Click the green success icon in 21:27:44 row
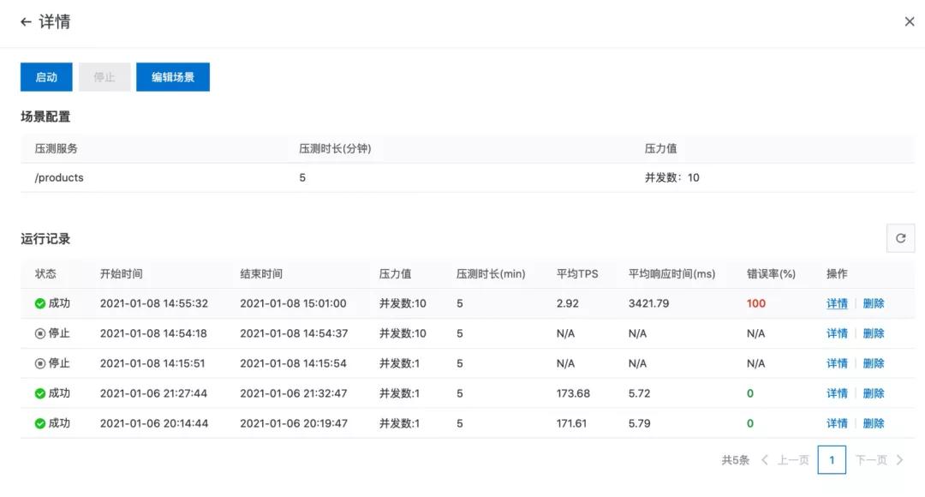Image resolution: width=925 pixels, height=497 pixels. point(40,393)
